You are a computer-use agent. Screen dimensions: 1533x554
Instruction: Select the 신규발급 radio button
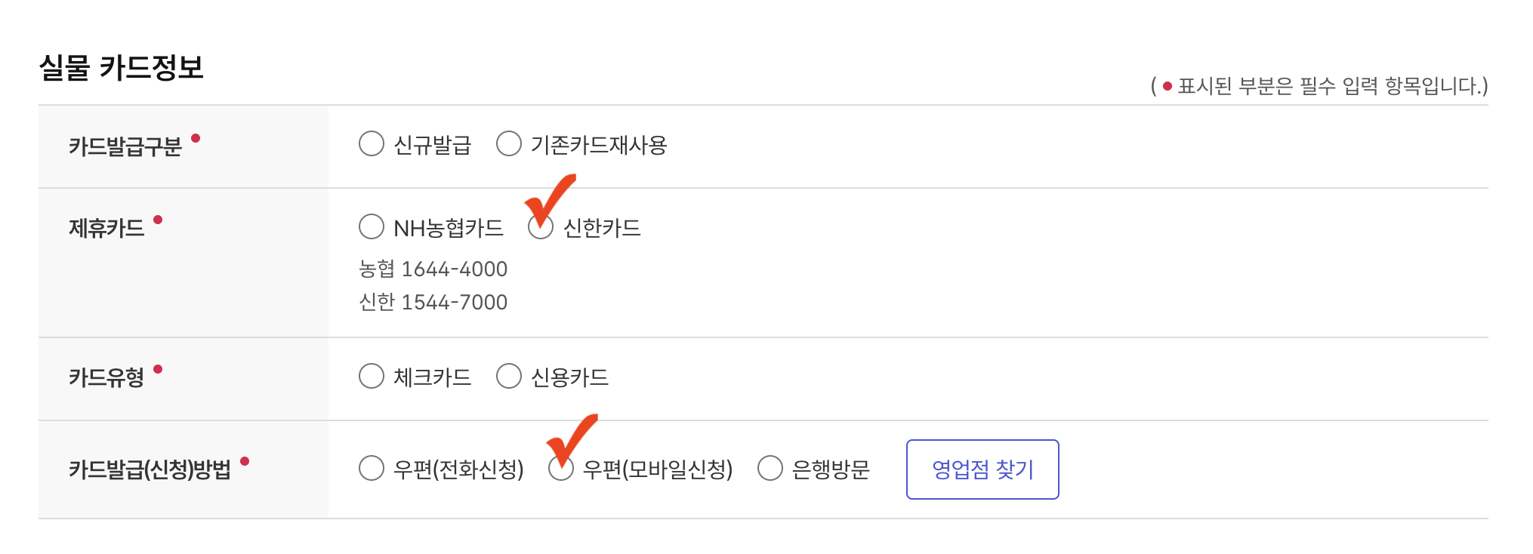point(371,143)
